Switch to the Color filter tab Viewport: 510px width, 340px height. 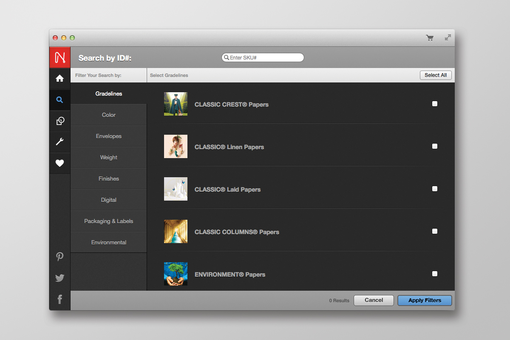click(109, 115)
